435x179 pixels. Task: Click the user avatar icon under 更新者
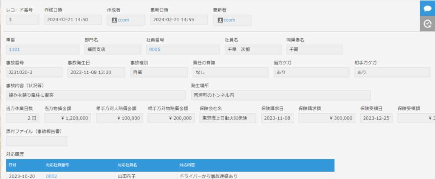click(220, 20)
